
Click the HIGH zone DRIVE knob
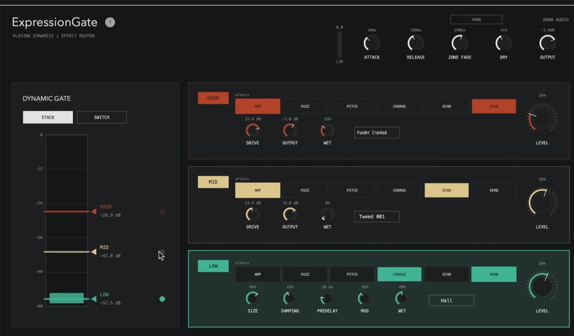[252, 131]
